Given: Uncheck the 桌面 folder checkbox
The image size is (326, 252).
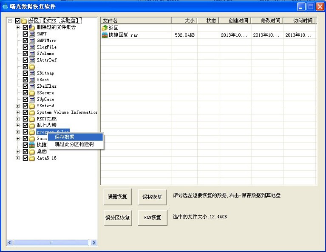Looking at the screenshot, I should [x=26, y=152].
